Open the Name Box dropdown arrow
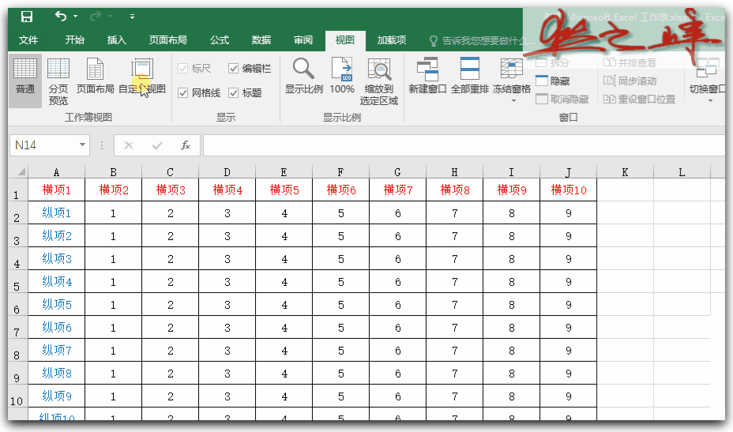Image resolution: width=733 pixels, height=432 pixels. [82, 145]
